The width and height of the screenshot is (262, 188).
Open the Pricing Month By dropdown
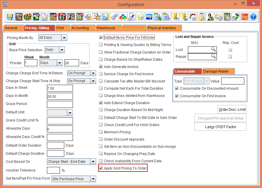64,37
